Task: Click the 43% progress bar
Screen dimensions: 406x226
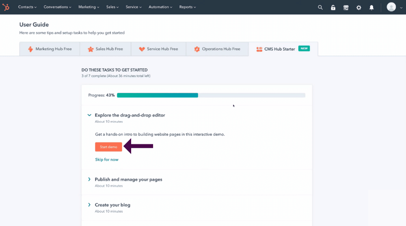Action: [x=211, y=96]
